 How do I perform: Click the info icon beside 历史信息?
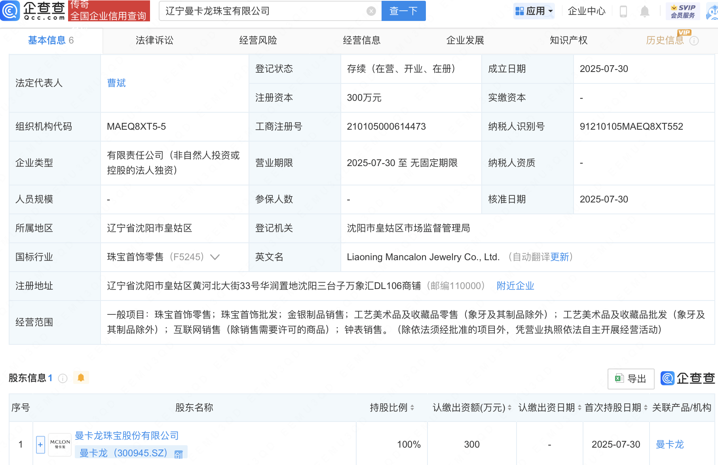point(695,40)
